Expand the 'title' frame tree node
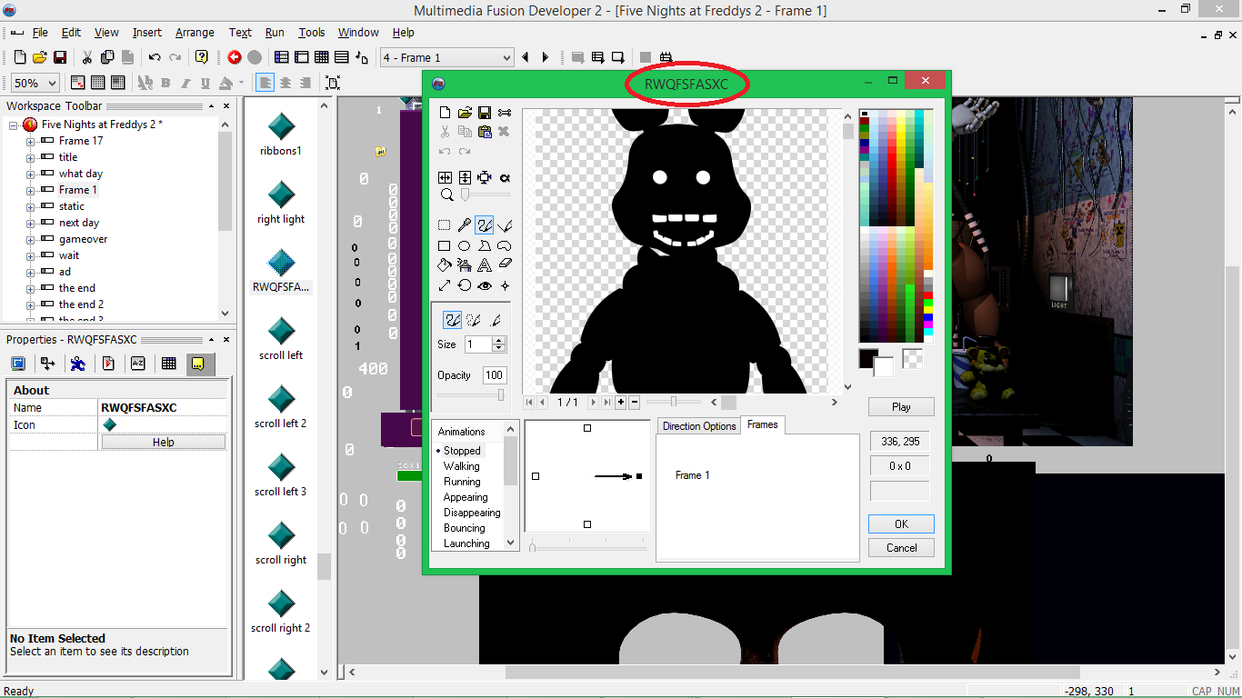 [30, 157]
